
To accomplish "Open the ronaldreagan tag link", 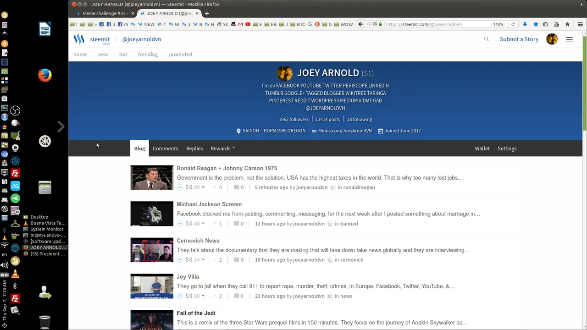I will pos(359,187).
